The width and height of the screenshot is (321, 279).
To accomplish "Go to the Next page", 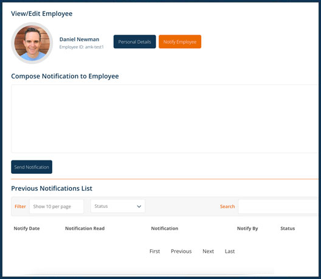I will 208,251.
